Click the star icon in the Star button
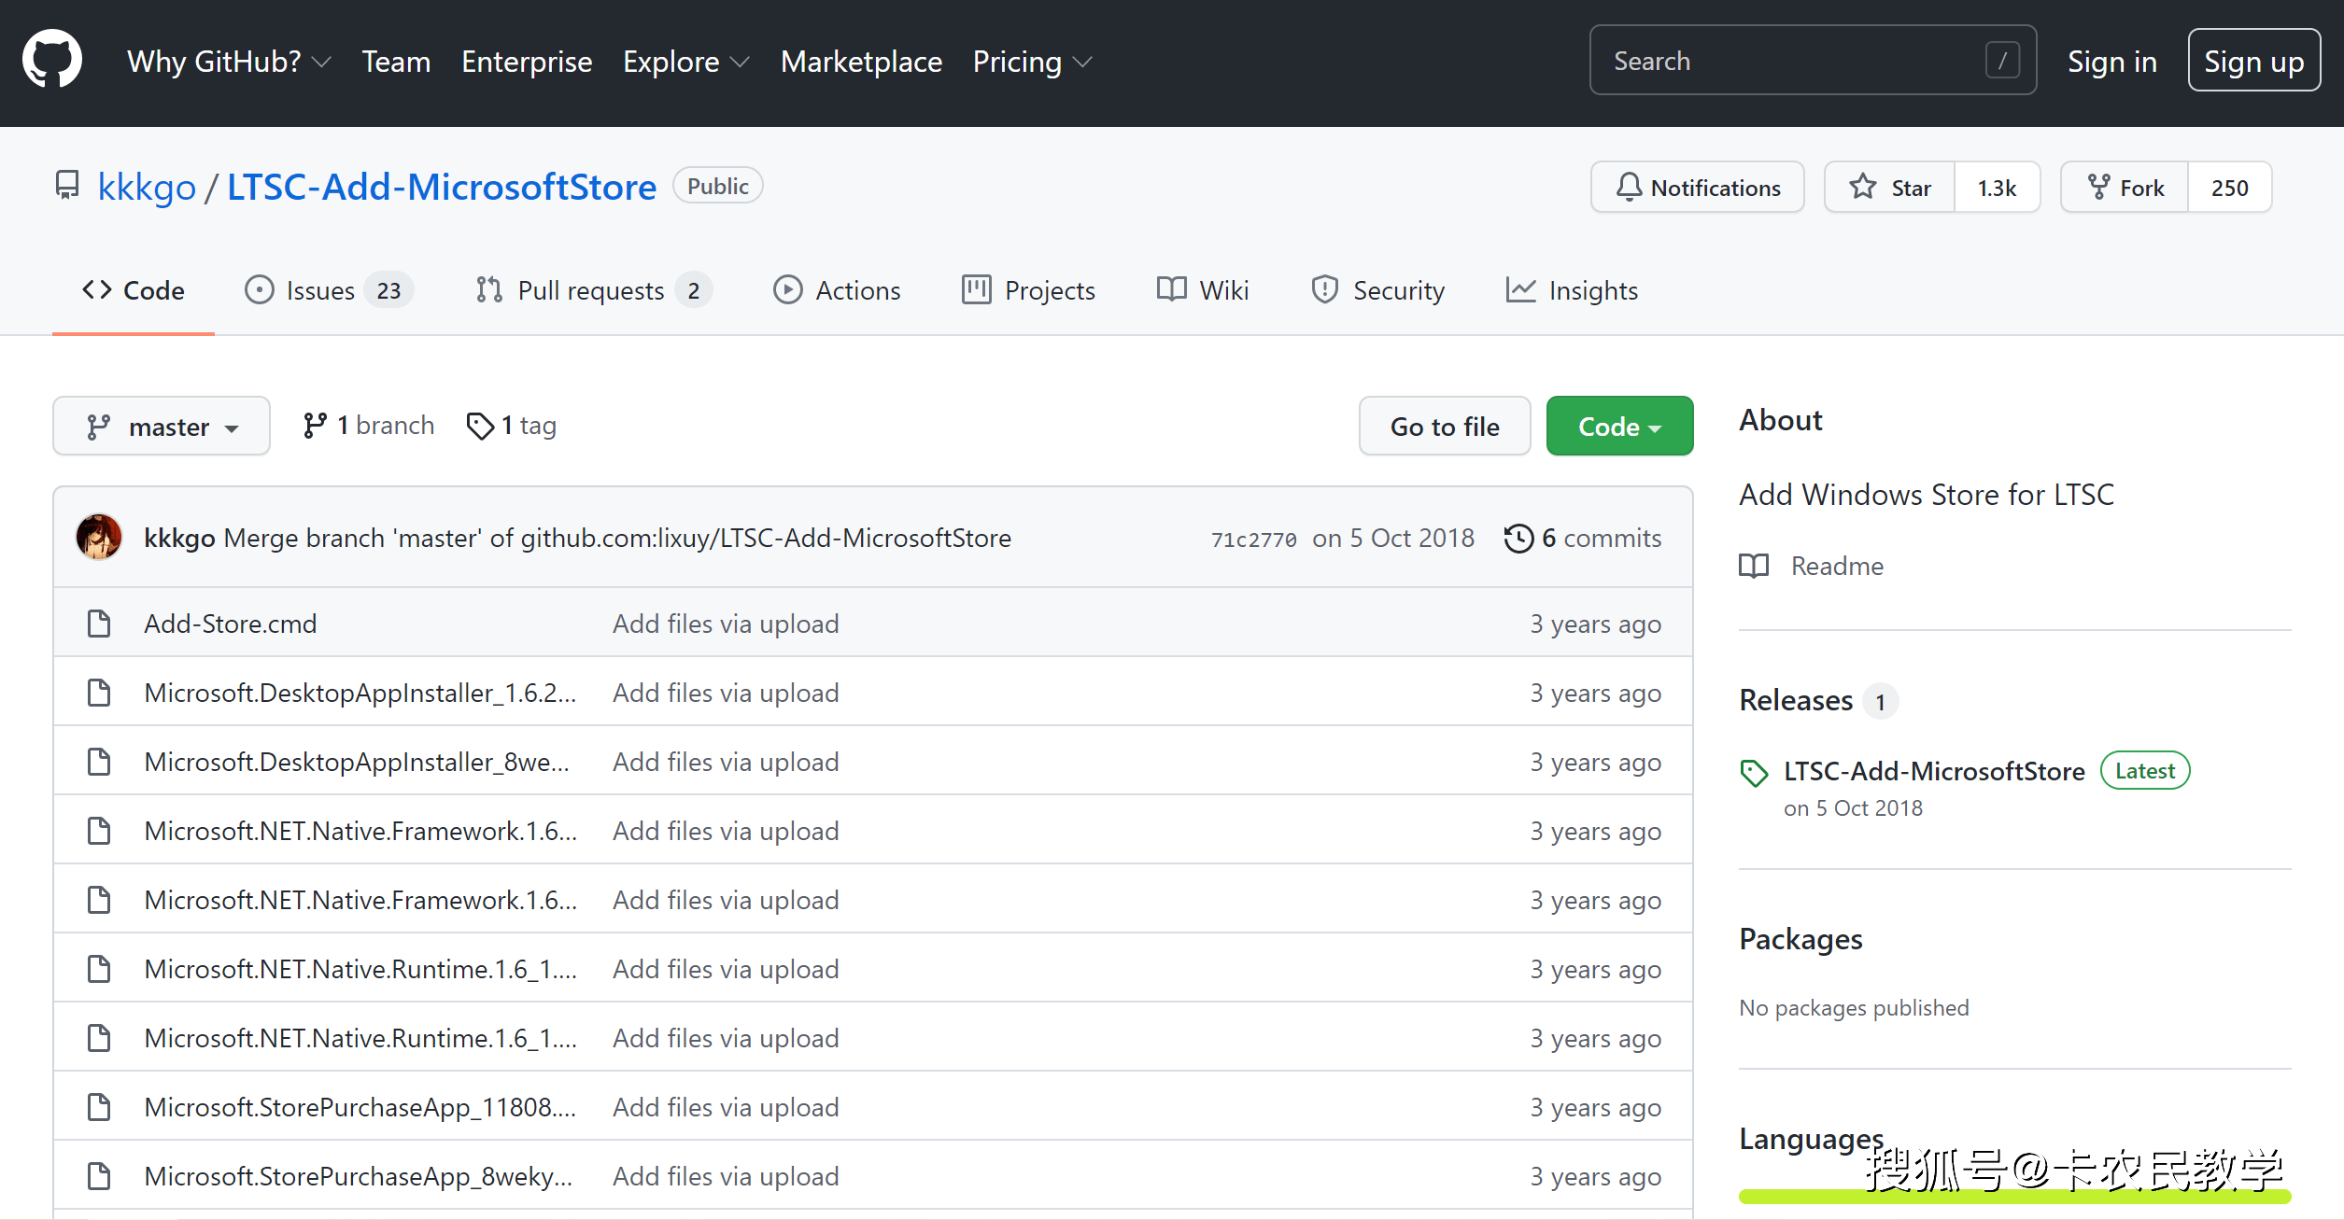Viewport: 2344px width, 1220px height. 1863,187
